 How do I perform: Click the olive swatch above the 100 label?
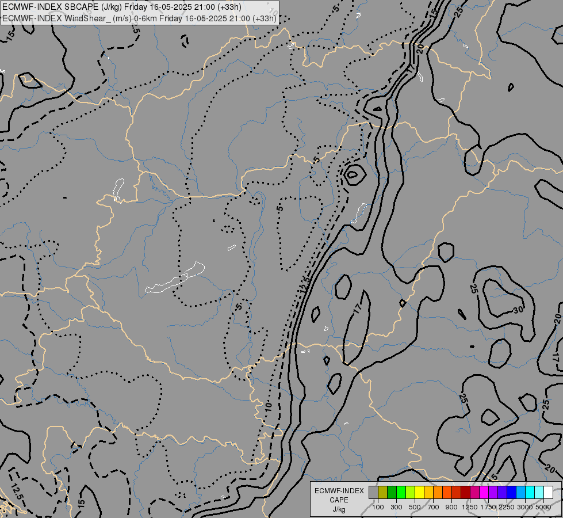[383, 492]
